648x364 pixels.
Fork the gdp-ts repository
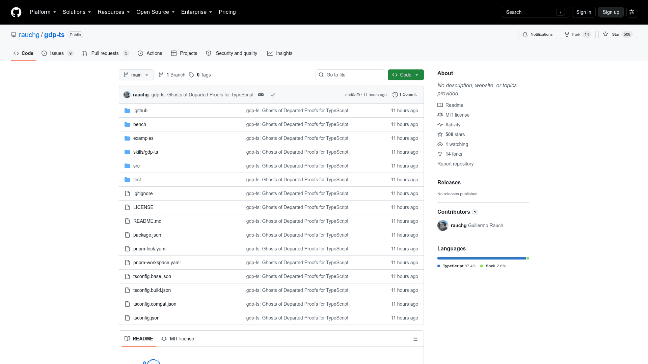[x=577, y=34]
